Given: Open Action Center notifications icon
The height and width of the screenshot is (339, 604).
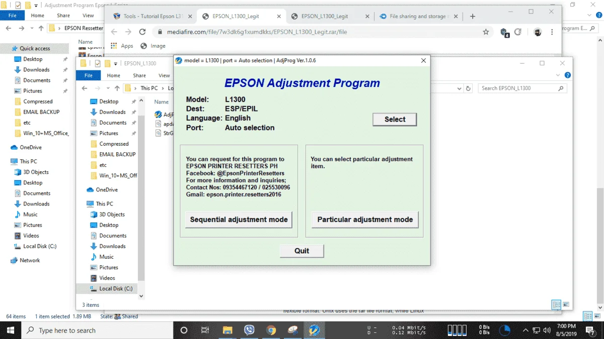Looking at the screenshot, I should (591, 330).
